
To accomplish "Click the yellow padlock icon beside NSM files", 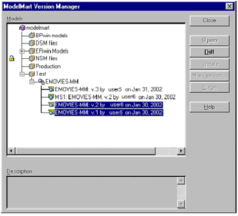I will click(x=12, y=58).
